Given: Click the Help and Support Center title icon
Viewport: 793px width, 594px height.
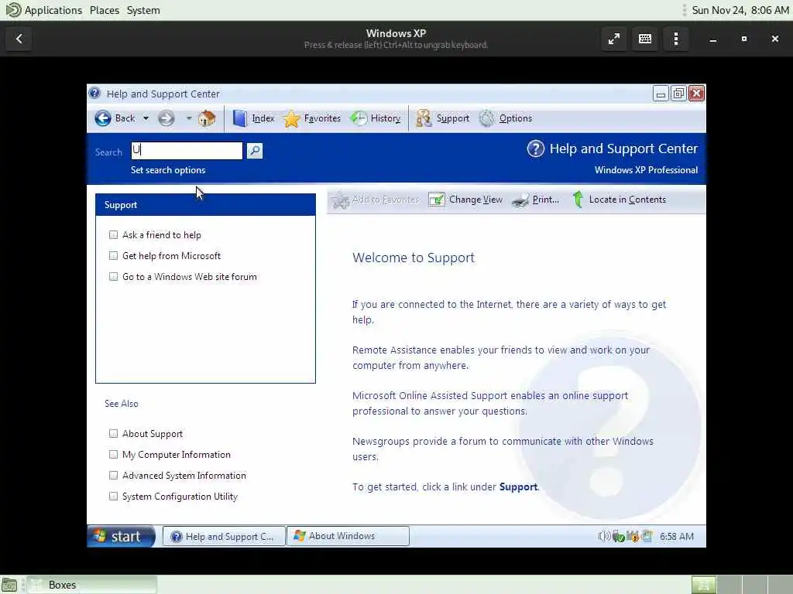Looking at the screenshot, I should click(94, 93).
